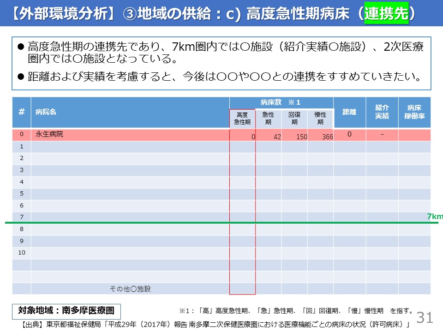The width and height of the screenshot is (443, 332).
Task: Select the # column header
Action: [x=22, y=112]
